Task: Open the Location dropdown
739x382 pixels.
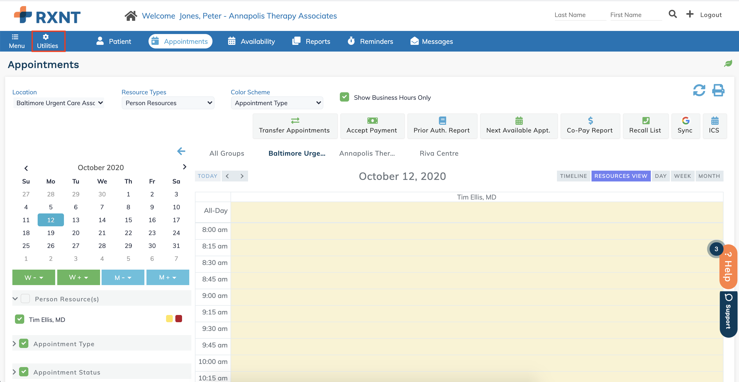Action: [x=59, y=103]
